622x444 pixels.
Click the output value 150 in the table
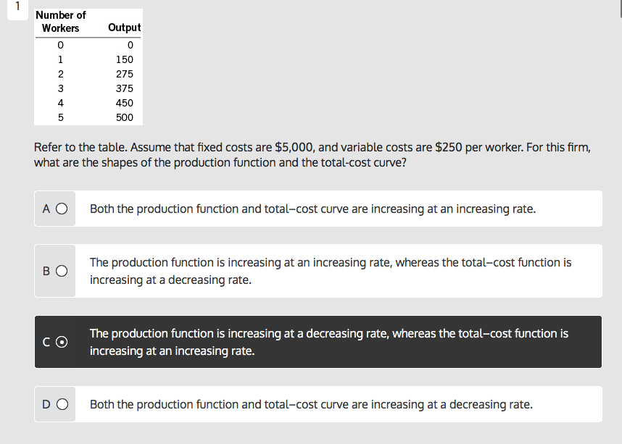pos(124,59)
